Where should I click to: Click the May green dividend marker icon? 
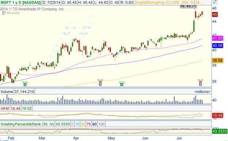point(122,85)
